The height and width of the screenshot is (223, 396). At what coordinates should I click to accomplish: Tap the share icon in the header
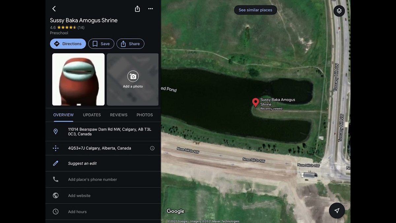point(137,9)
